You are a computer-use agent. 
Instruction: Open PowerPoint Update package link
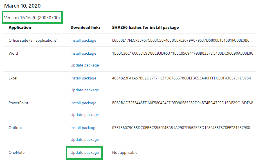[85, 115]
